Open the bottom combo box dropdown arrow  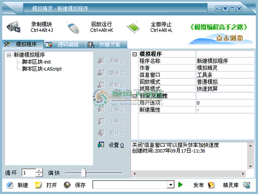click(x=171, y=185)
